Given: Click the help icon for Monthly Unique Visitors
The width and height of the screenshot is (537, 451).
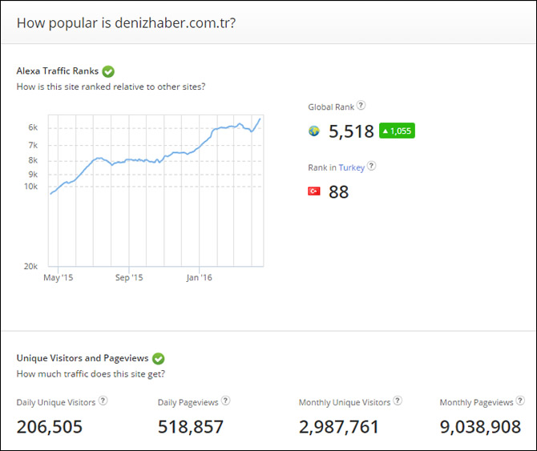Looking at the screenshot, I should [398, 401].
